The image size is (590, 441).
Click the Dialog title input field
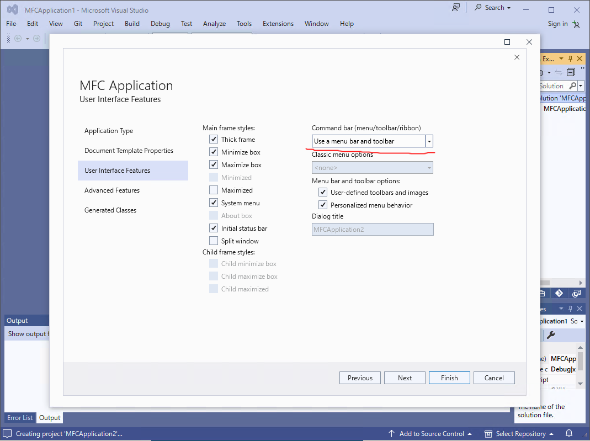tap(373, 230)
